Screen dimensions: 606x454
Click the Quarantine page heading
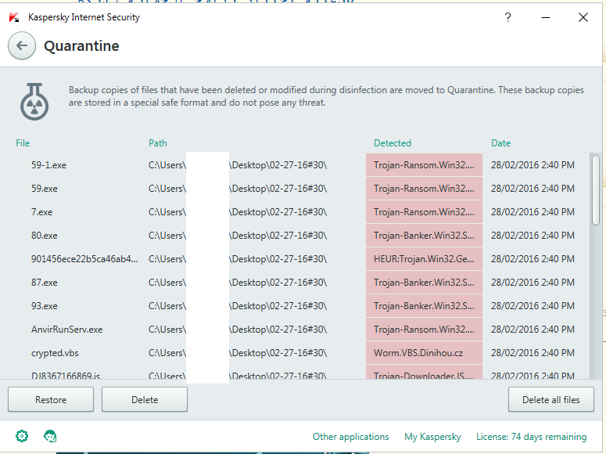tap(81, 45)
